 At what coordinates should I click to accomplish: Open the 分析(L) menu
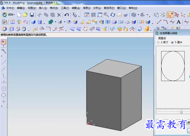tap(97, 8)
